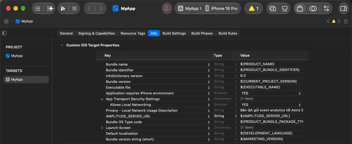Click the run pointer icon in toolbar
This screenshot has width=352, height=144.
pyautogui.click(x=63, y=9)
